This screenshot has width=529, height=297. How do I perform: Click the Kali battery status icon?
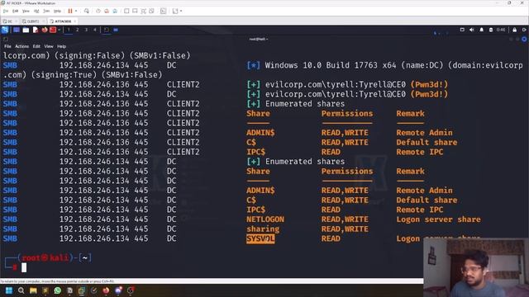pos(491,30)
